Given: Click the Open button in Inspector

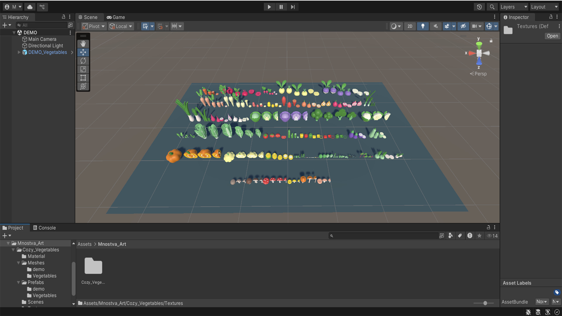Looking at the screenshot, I should point(552,36).
